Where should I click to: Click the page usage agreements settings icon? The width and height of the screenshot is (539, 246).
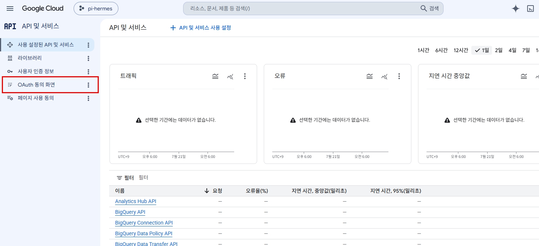coord(10,98)
